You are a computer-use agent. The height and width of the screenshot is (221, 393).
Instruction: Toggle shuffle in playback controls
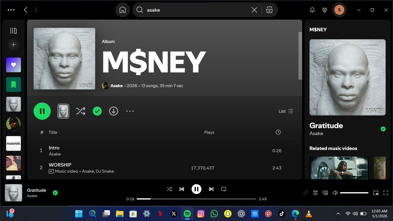pyautogui.click(x=169, y=189)
